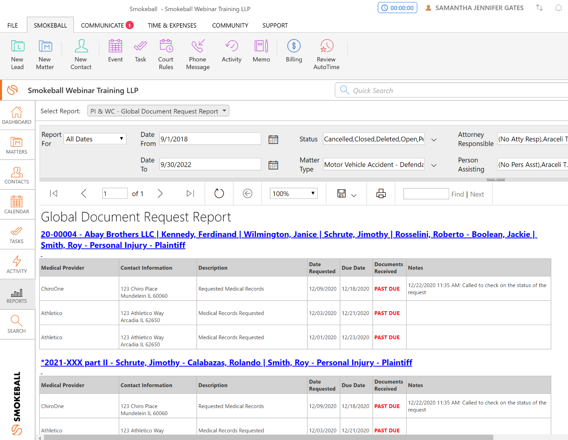Open the 2021-XXX part II matter link
This screenshot has height=440, width=568.
[226, 363]
